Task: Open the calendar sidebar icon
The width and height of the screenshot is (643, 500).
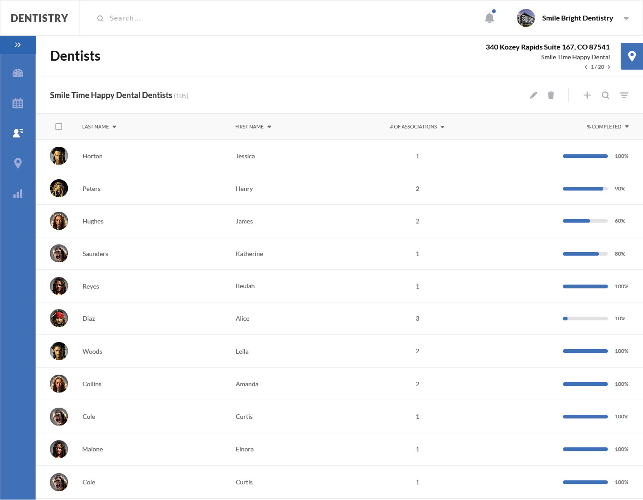Action: pyautogui.click(x=18, y=103)
